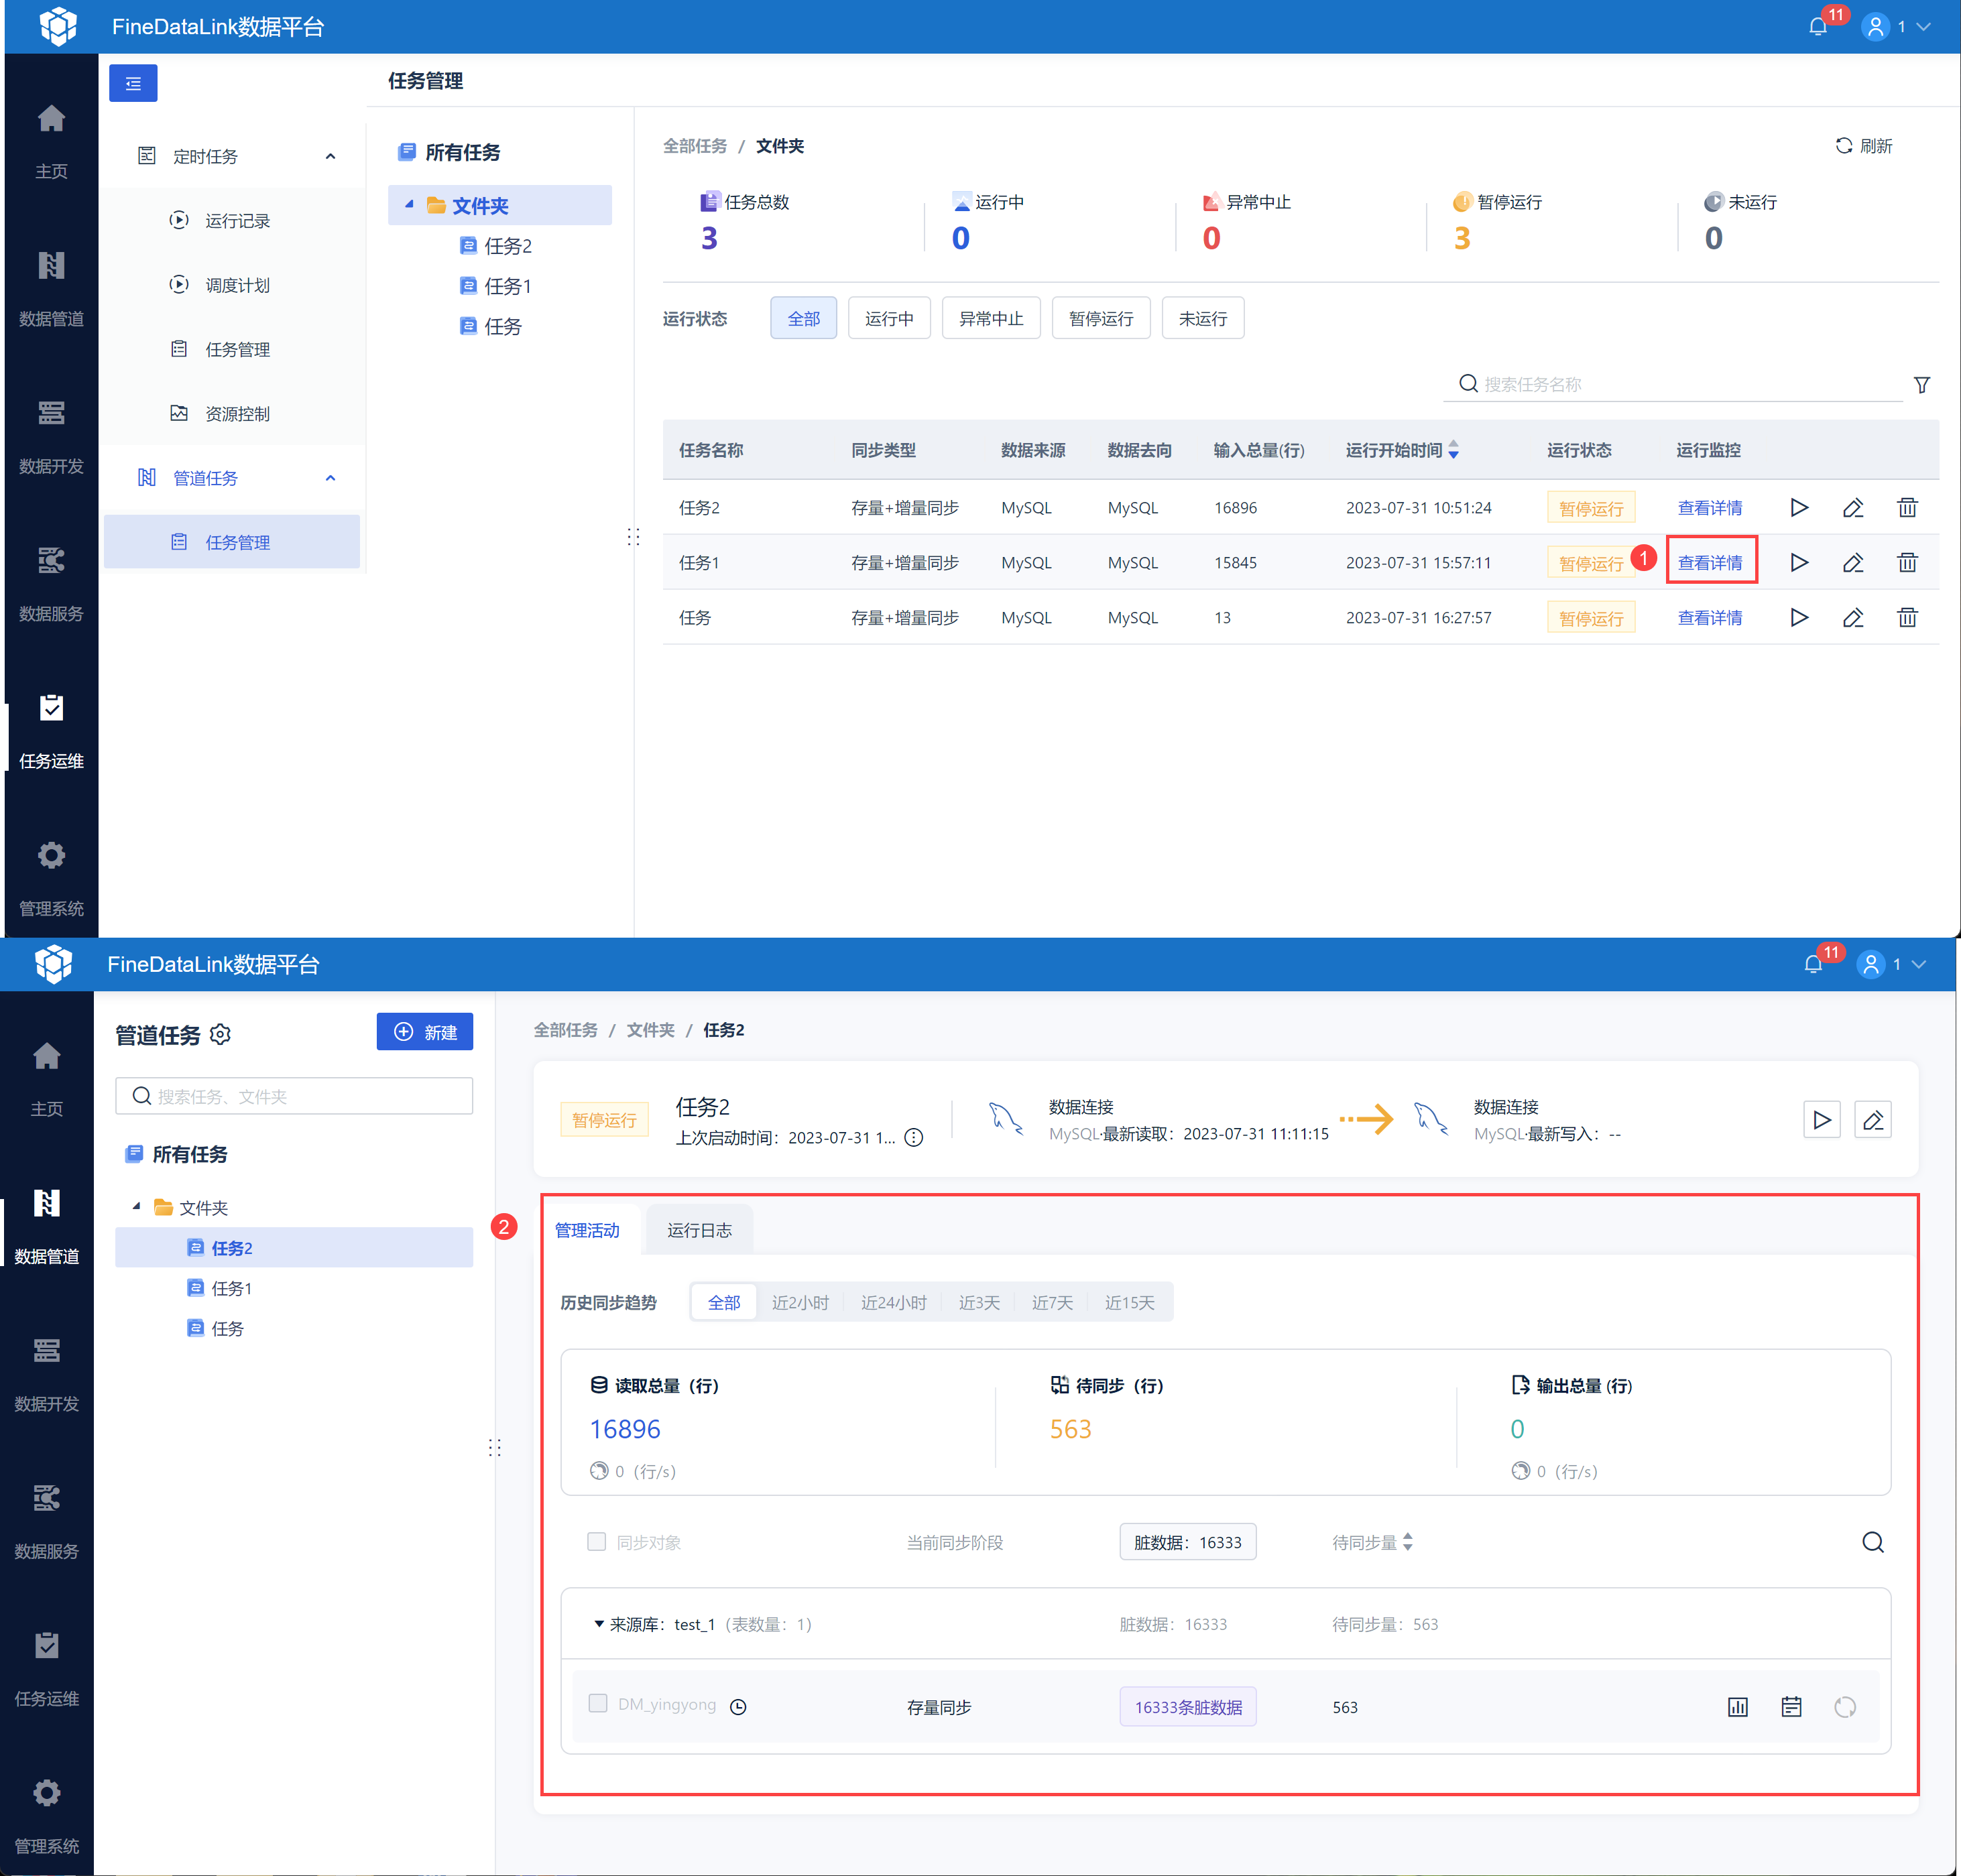Select 近24小时 trend range
This screenshot has height=1876, width=1961.
[x=894, y=1302]
